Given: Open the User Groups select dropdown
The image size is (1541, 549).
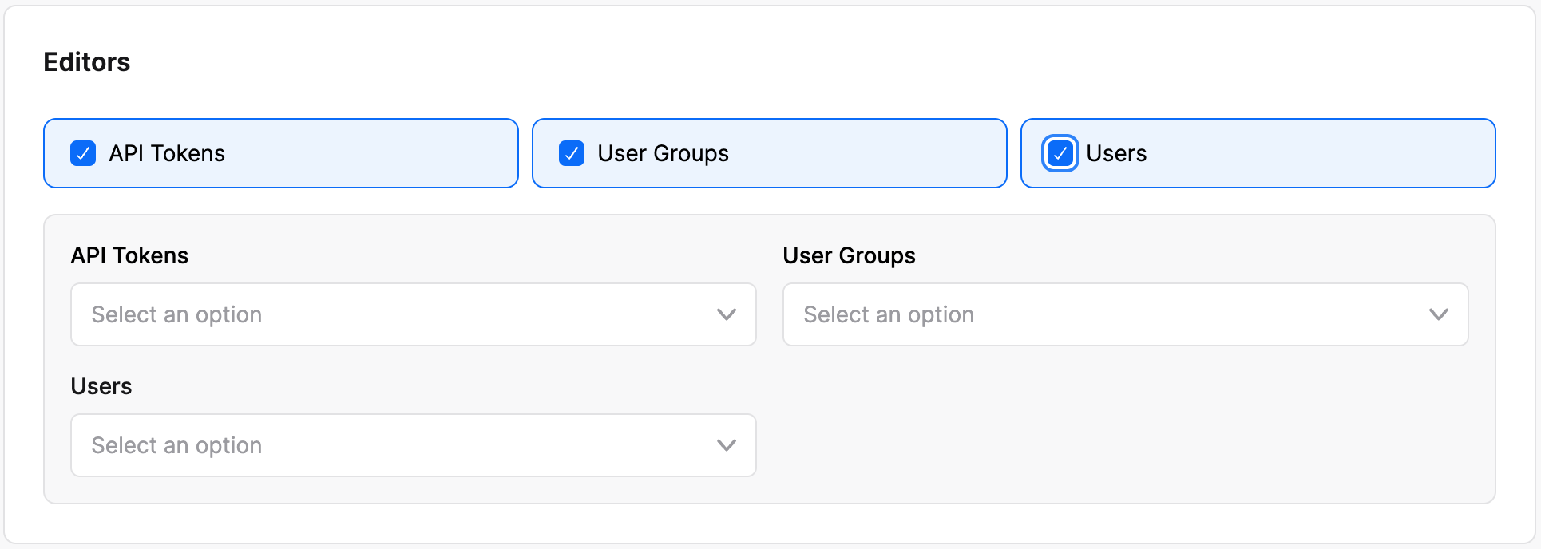Looking at the screenshot, I should pos(1126,314).
